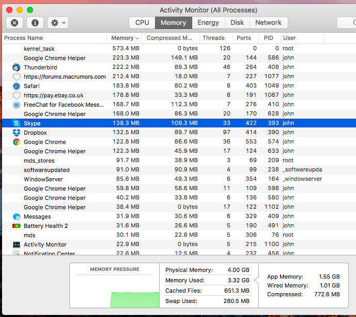
Task: Select the Activity Monitor process name
Action: [45, 244]
